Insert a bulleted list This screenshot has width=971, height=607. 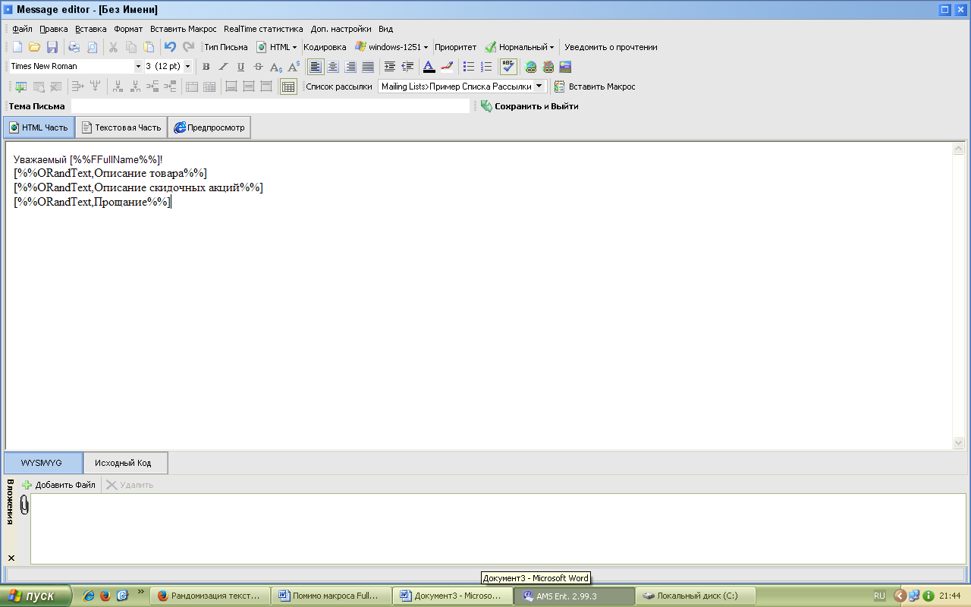469,67
